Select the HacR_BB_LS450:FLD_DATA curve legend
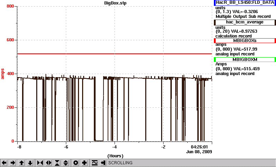This screenshot has height=167, width=276. pos(245,3)
